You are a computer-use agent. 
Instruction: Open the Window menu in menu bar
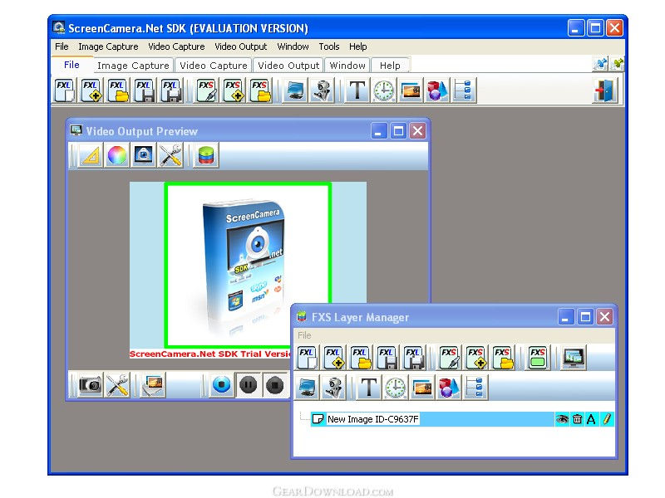click(293, 46)
